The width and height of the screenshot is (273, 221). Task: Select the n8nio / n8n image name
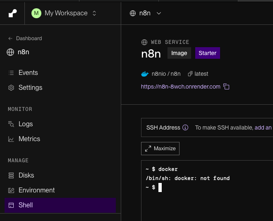click(166, 74)
